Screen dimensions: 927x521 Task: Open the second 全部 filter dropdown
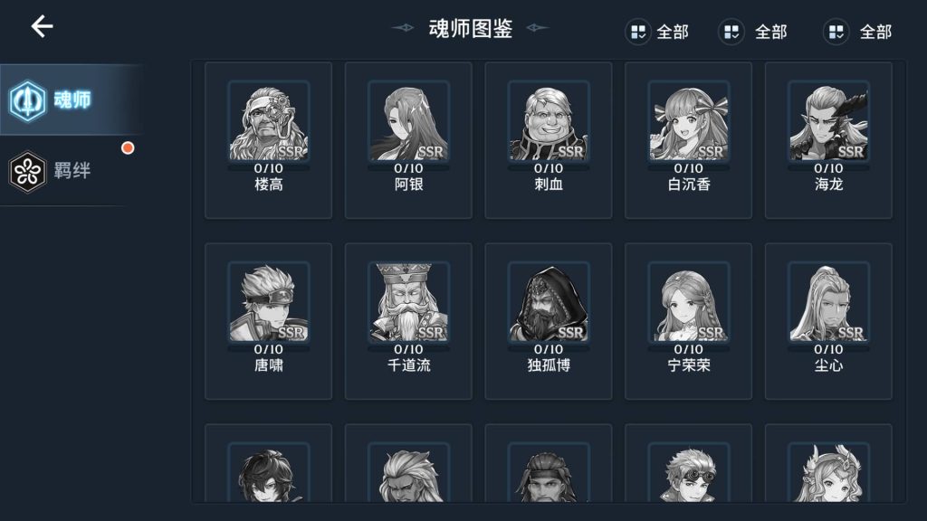tap(752, 32)
